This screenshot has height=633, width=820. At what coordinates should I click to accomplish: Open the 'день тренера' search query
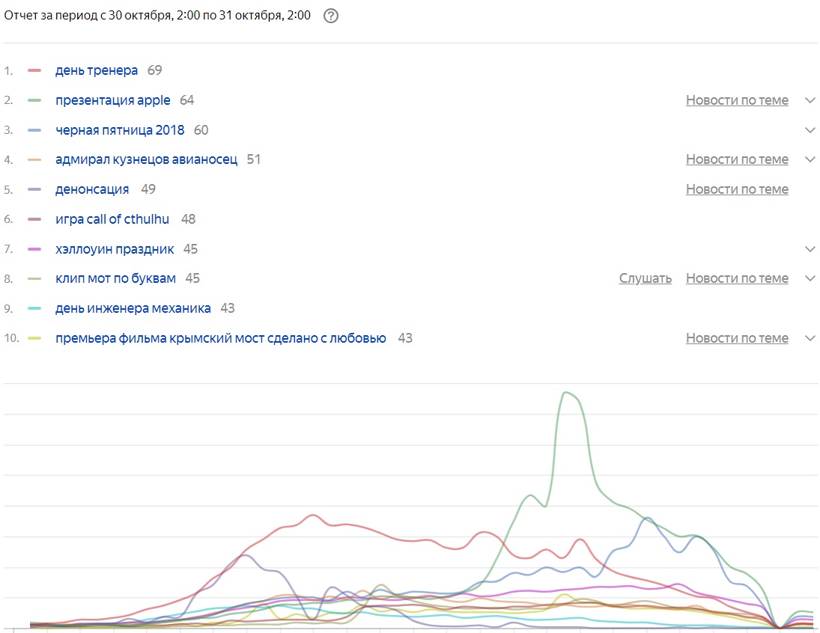click(97, 71)
